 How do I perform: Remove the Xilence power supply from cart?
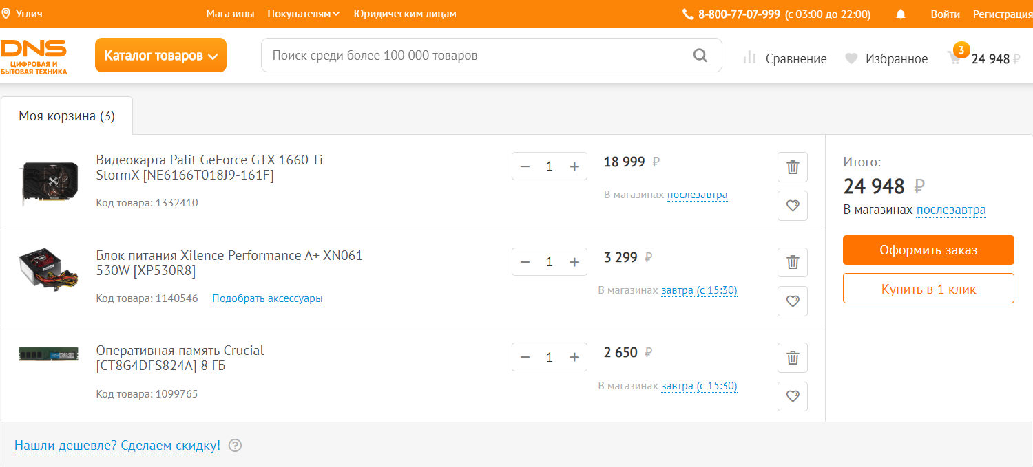(x=793, y=262)
